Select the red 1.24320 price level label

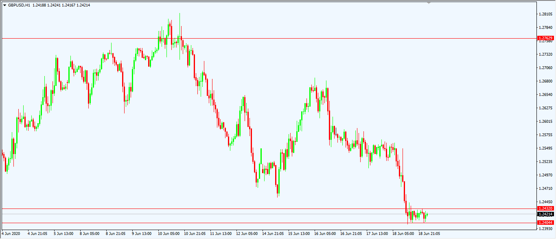[x=545, y=209]
